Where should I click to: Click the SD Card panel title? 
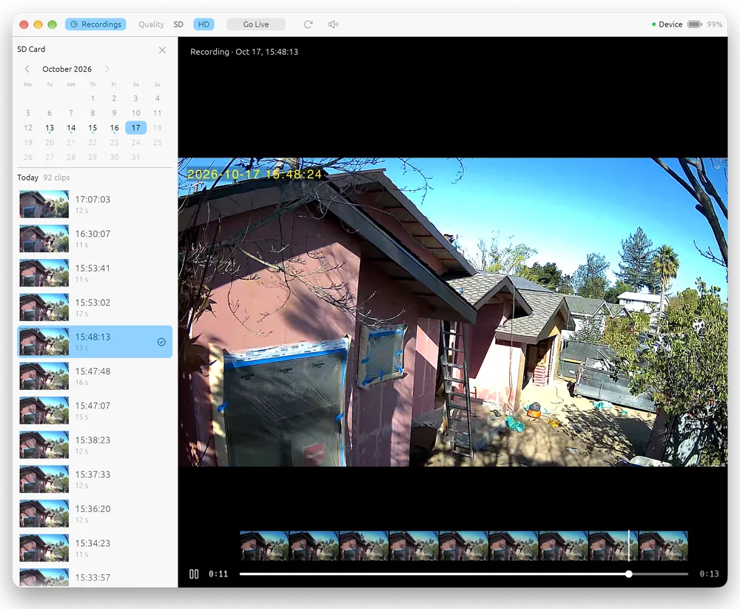(31, 49)
